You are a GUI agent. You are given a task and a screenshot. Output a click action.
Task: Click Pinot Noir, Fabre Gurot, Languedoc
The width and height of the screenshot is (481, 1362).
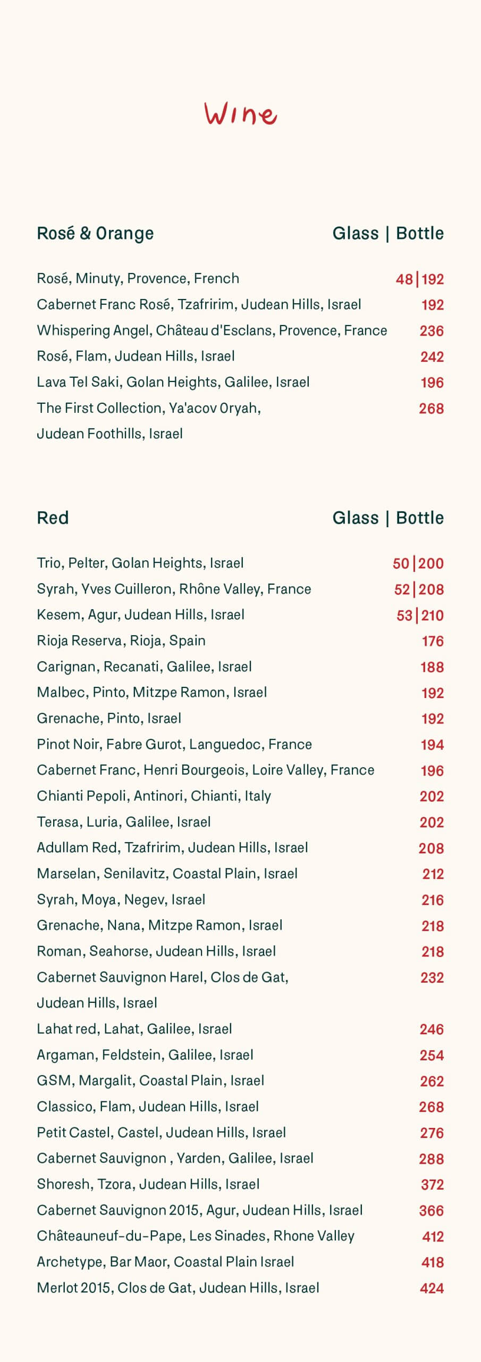[x=174, y=744]
